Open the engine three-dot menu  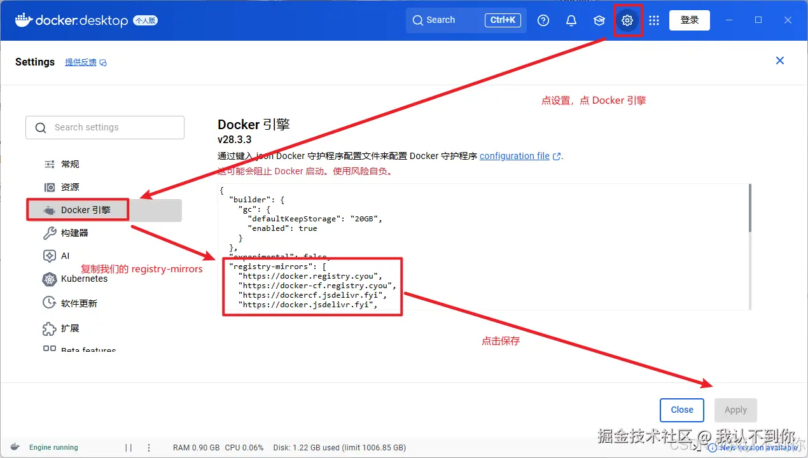pyautogui.click(x=149, y=447)
